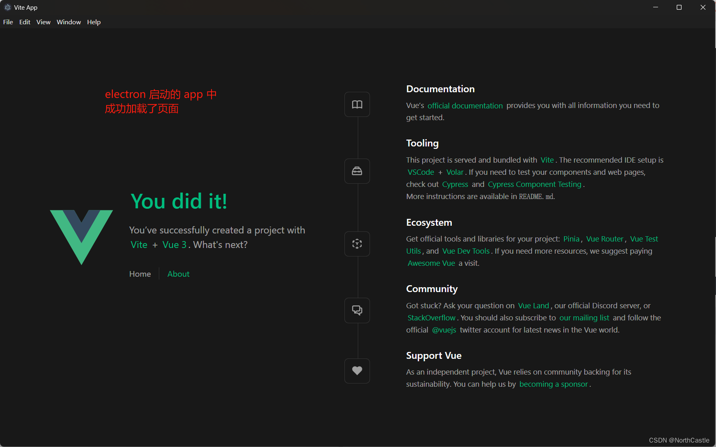Open the VSCode link

click(x=421, y=172)
